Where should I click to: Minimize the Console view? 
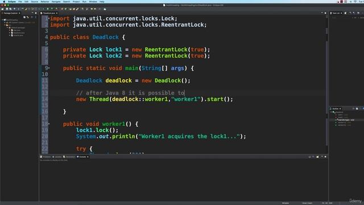[322, 157]
